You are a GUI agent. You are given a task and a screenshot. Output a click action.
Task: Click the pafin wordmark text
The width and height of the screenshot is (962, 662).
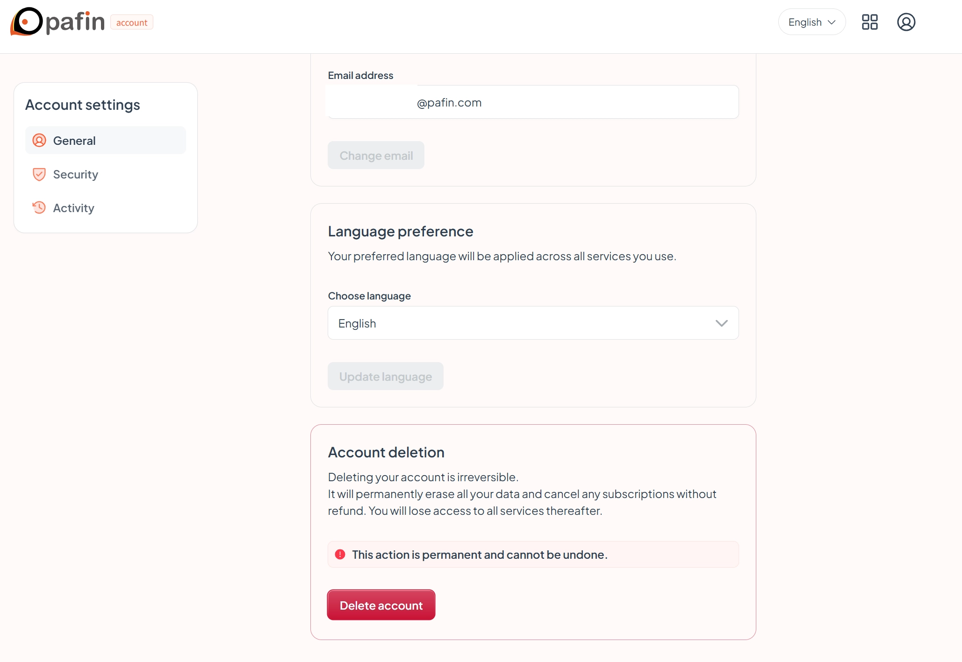75,22
